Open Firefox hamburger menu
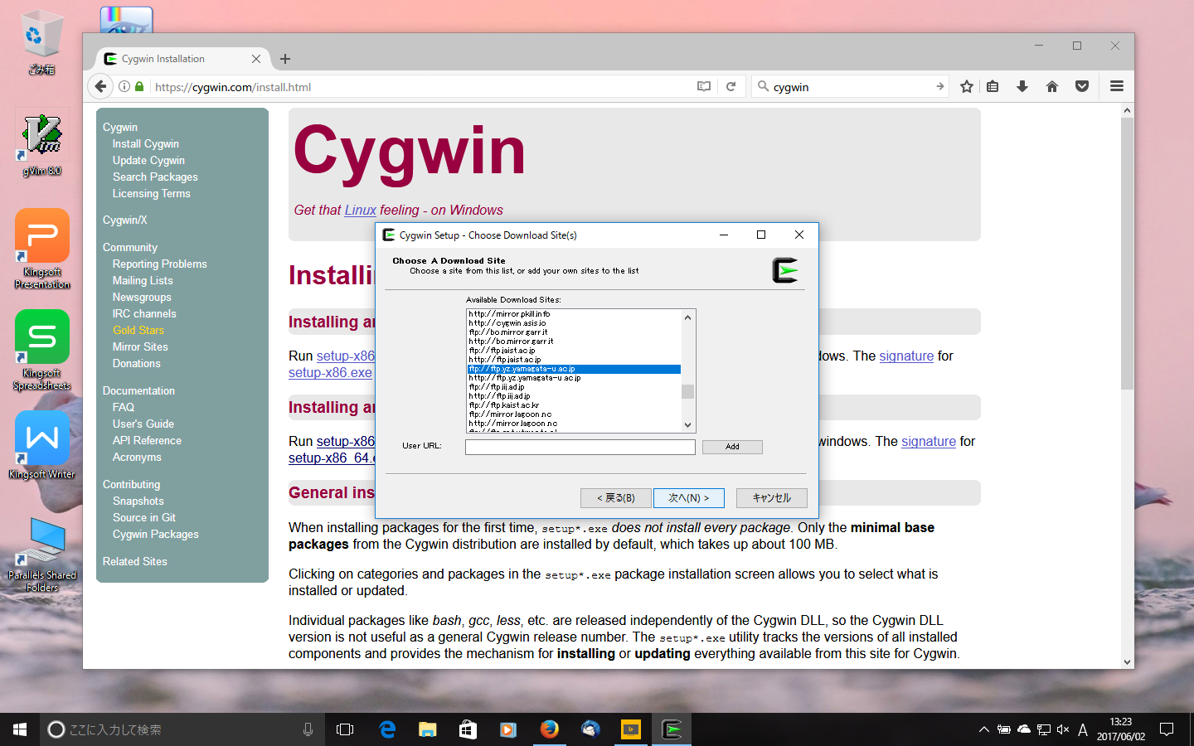Viewport: 1194px width, 746px height. point(1117,86)
